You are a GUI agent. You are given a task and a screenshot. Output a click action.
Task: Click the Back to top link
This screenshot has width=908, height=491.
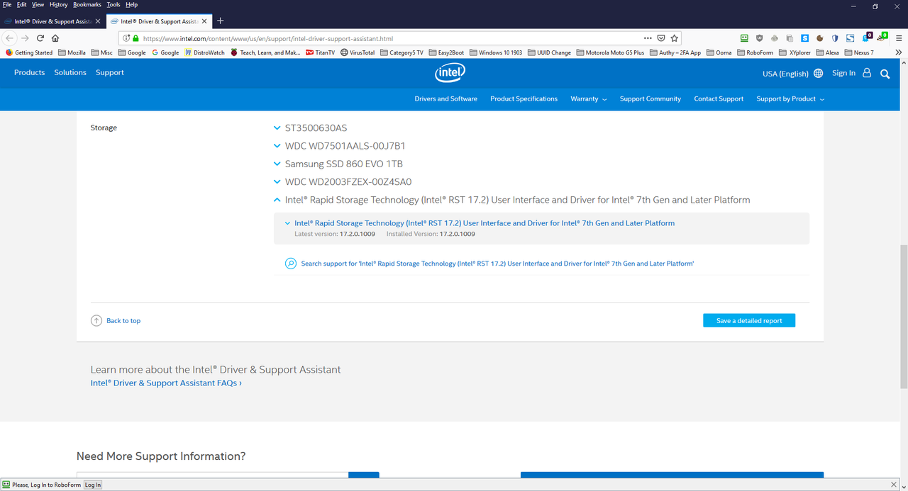[x=123, y=321]
